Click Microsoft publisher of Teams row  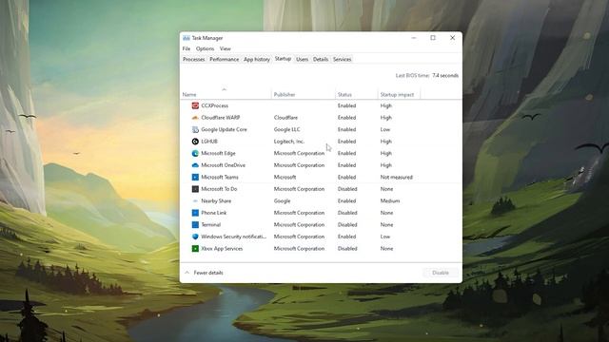pyautogui.click(x=285, y=178)
